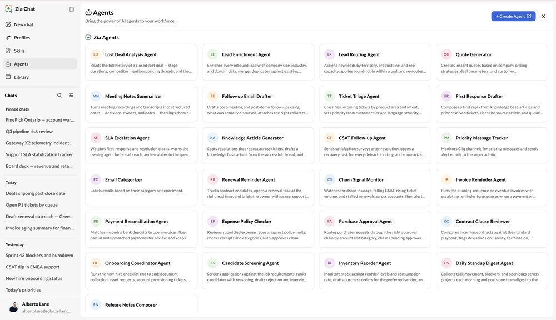Viewport: 556px width, 320px height.
Task: Click the LE avatar of Lead Enrichment Agent
Action: 213,54
